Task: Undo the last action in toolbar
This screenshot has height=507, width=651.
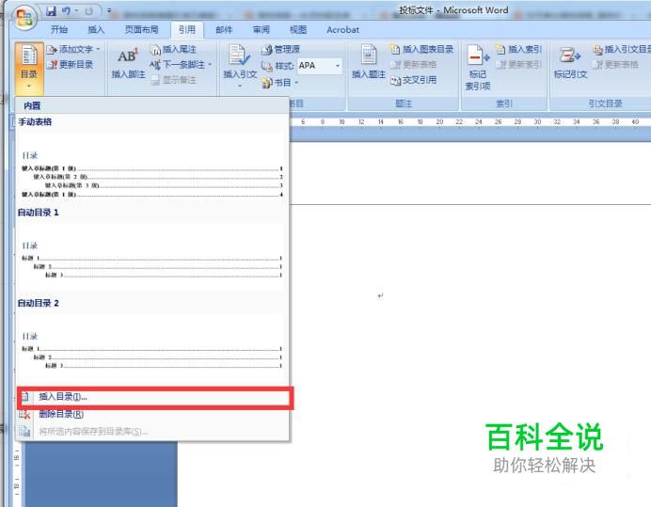Action: coord(66,11)
